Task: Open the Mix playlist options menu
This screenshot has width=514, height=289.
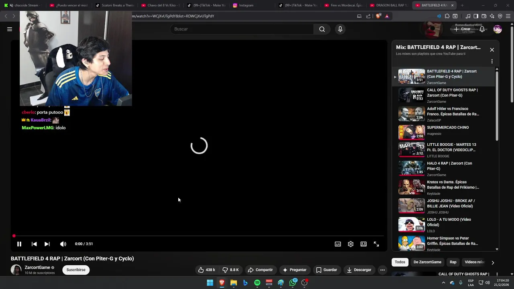Action: pyautogui.click(x=492, y=61)
